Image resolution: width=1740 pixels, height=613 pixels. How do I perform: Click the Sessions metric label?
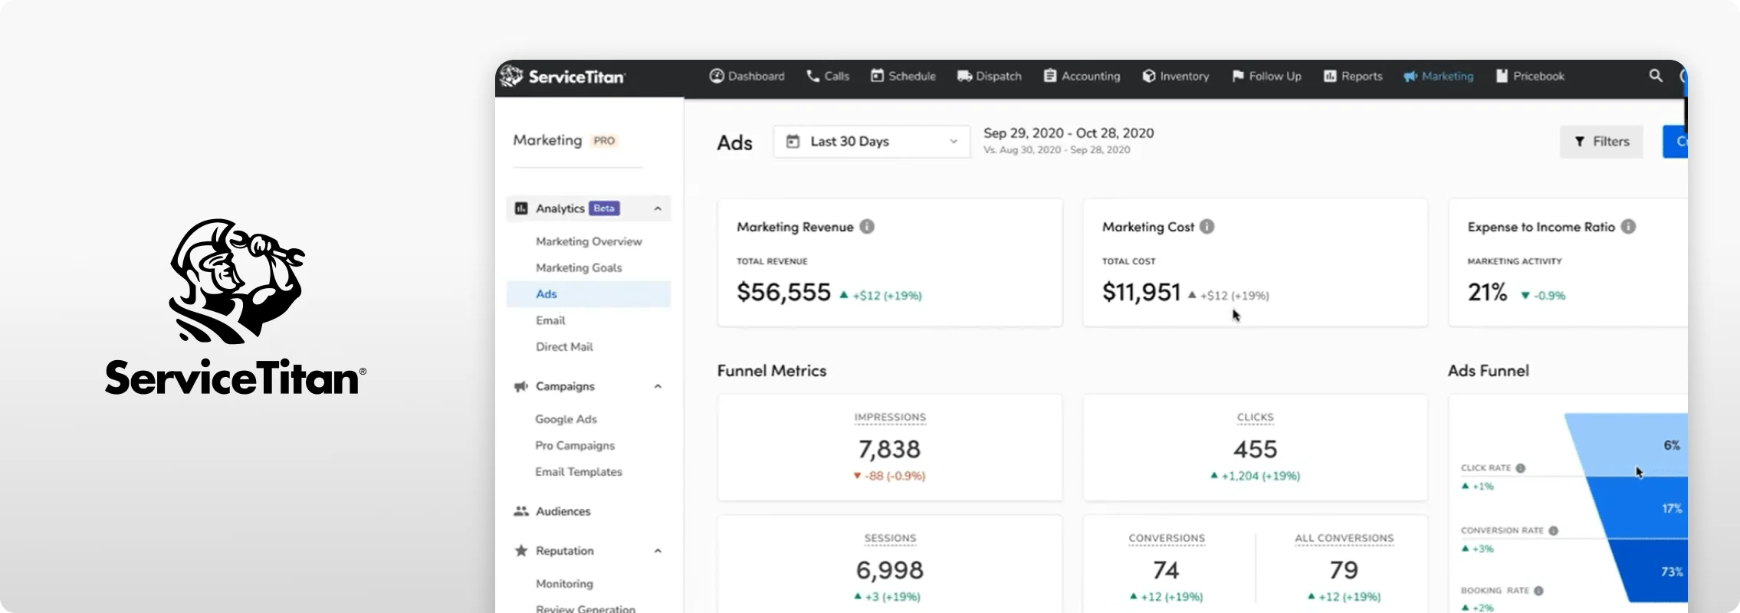coord(890,539)
